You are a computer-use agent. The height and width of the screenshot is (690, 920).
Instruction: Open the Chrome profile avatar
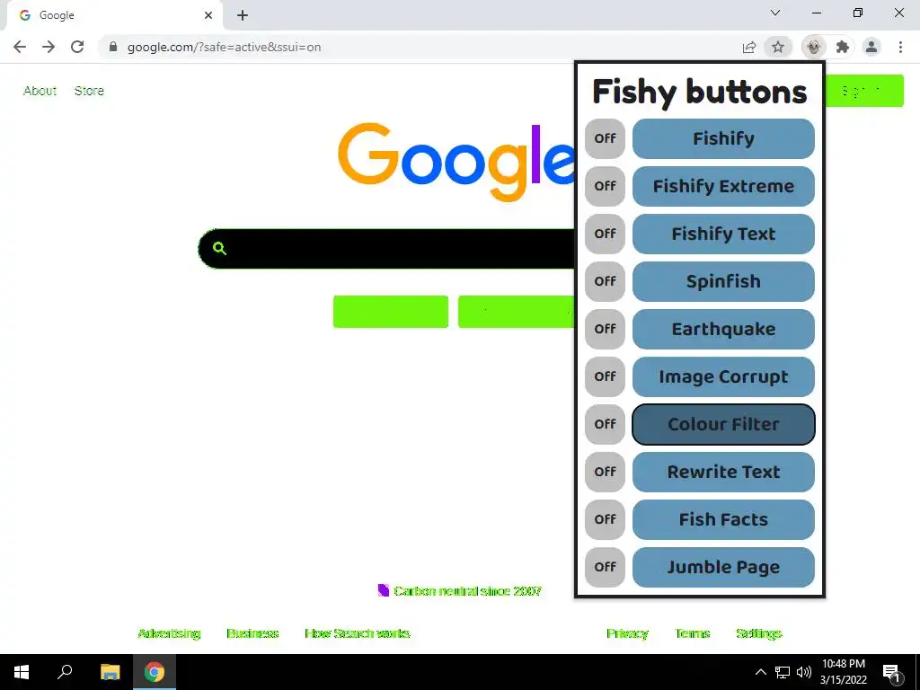(x=871, y=47)
